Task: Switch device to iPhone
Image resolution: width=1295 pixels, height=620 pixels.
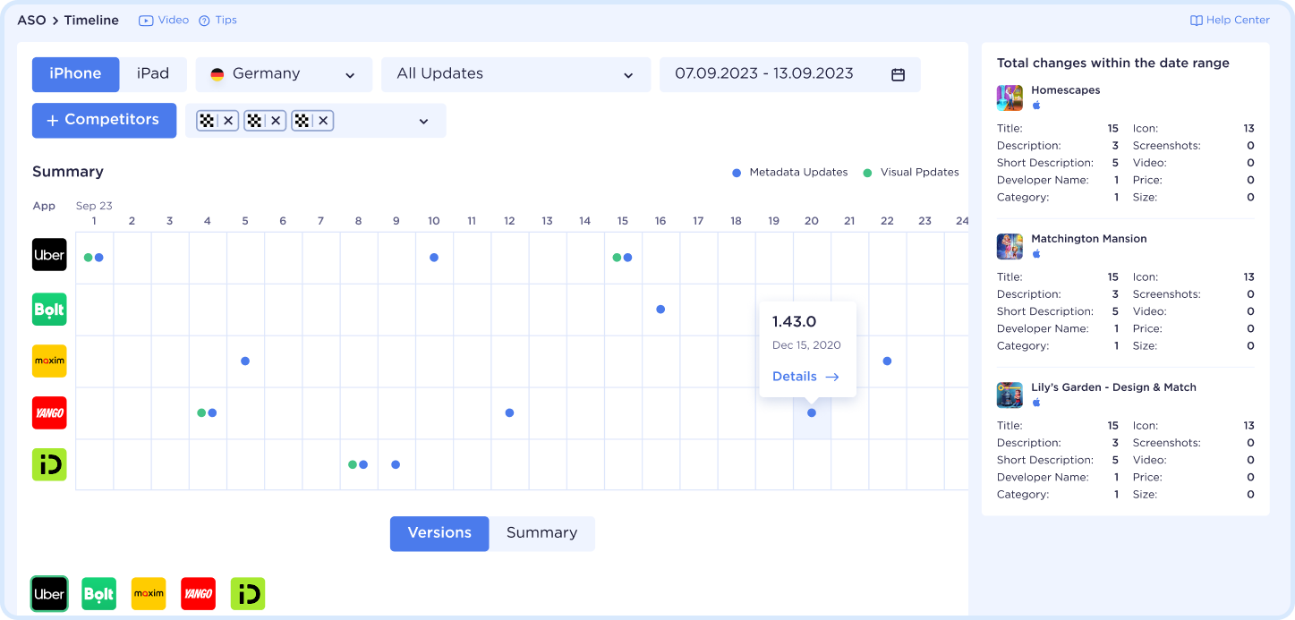Action: 75,74
